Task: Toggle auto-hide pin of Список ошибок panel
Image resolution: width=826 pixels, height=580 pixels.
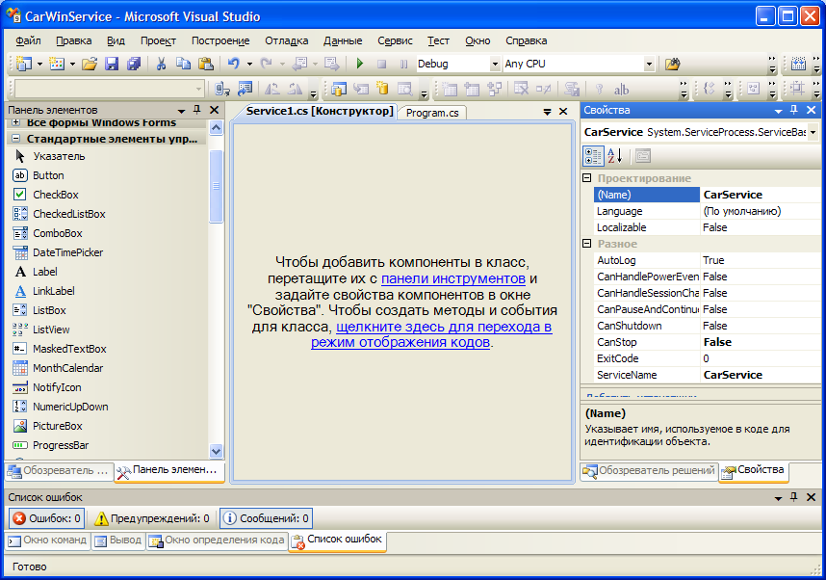Action: point(794,497)
